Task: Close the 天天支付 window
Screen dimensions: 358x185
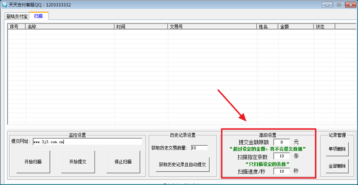Action: tap(351, 5)
